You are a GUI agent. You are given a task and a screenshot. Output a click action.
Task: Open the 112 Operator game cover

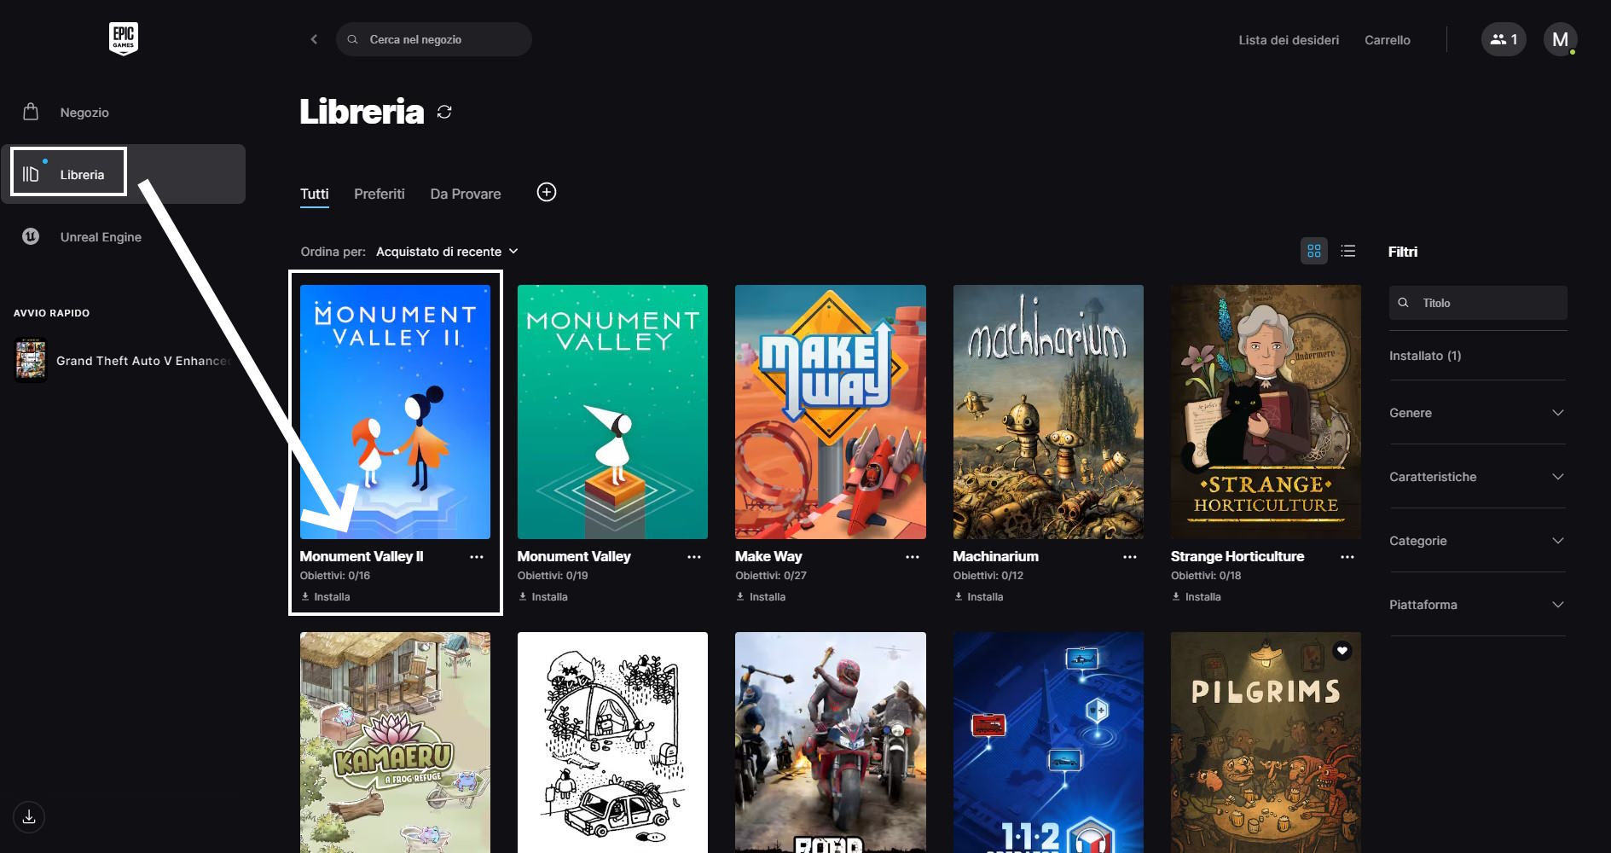tap(1048, 742)
